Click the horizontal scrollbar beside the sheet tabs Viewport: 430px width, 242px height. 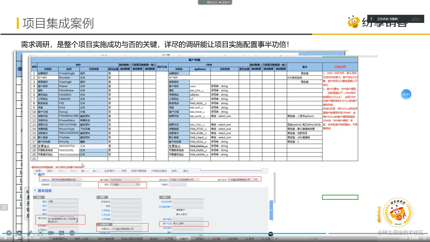point(347,239)
